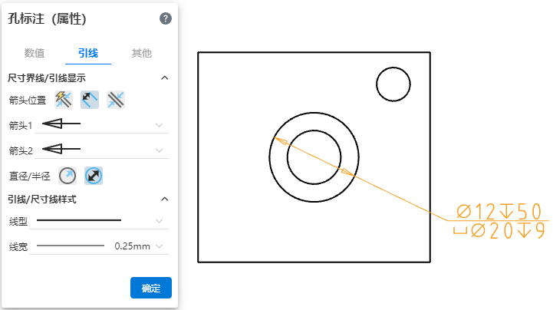Click the help question mark icon
The height and width of the screenshot is (310, 553).
(165, 18)
